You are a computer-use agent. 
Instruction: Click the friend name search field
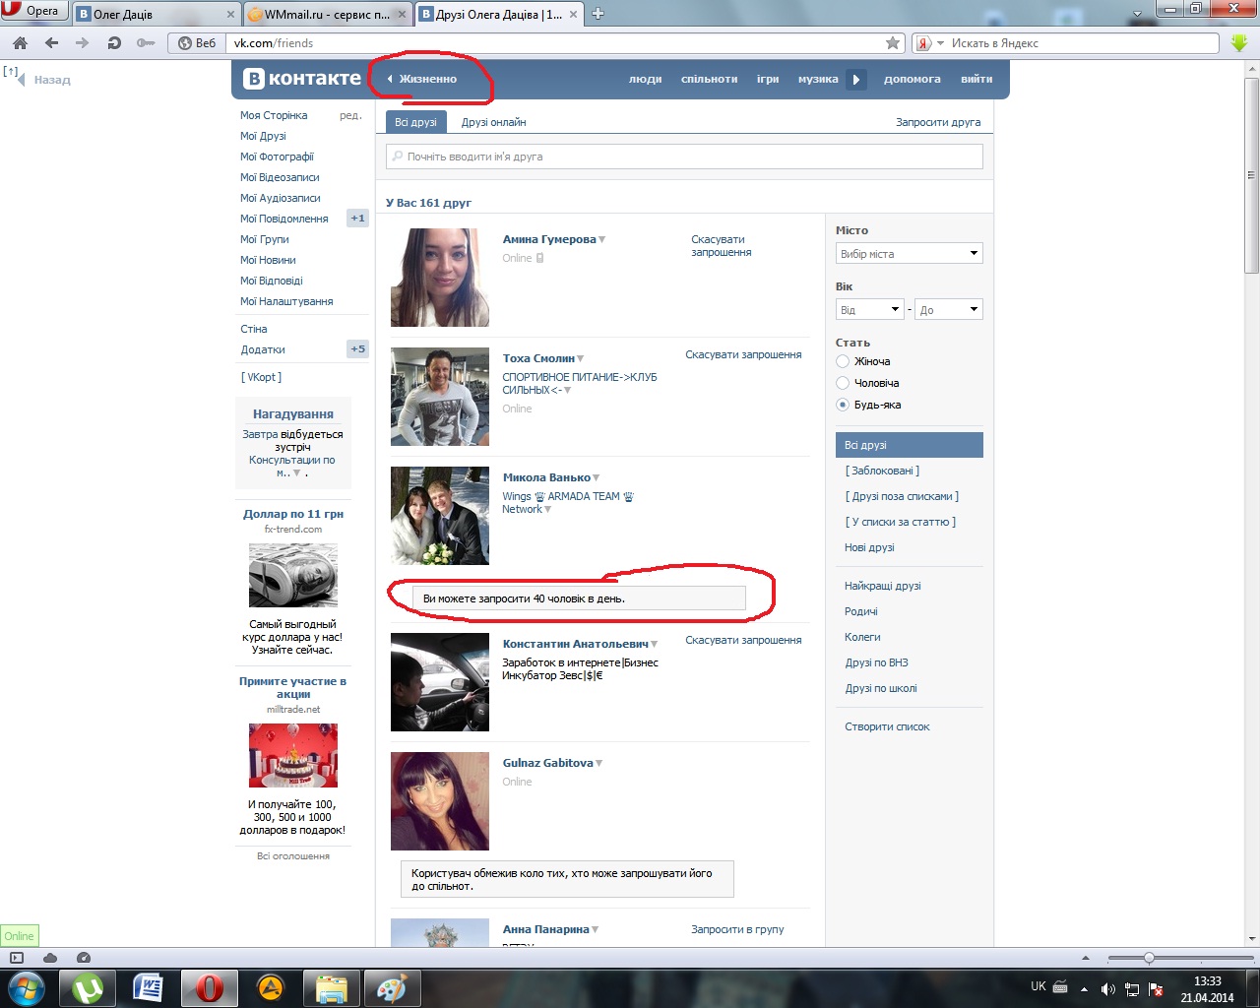[685, 157]
